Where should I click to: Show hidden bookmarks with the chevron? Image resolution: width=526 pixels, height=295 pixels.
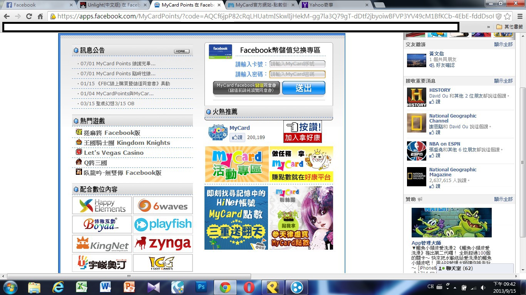click(489, 27)
